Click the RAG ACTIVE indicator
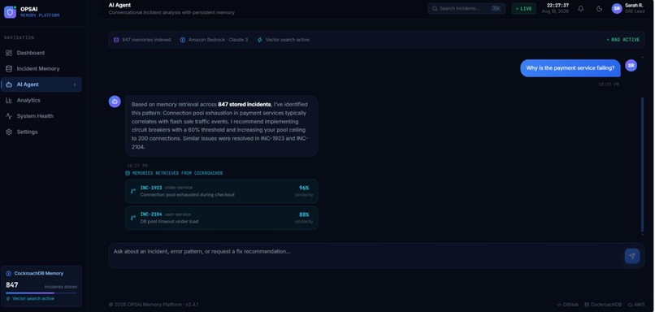 [622, 40]
